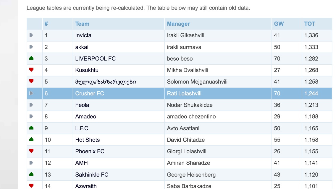Open the Invicta team entry

click(83, 35)
